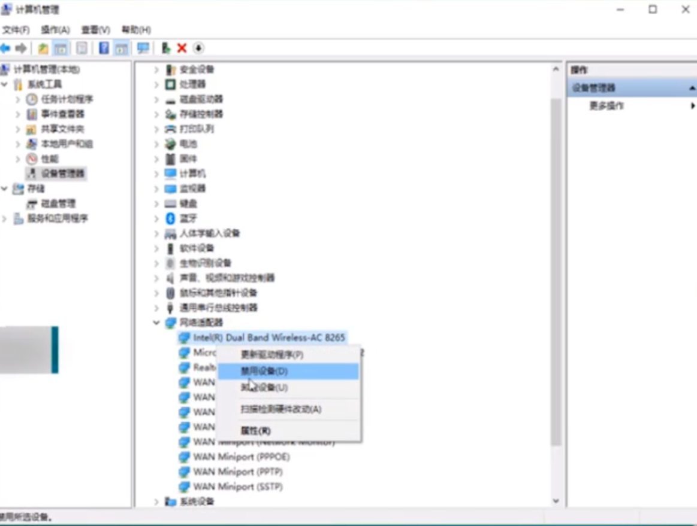Collapse the 网络适配器 network adapters node
This screenshot has height=526, width=697.
156,323
